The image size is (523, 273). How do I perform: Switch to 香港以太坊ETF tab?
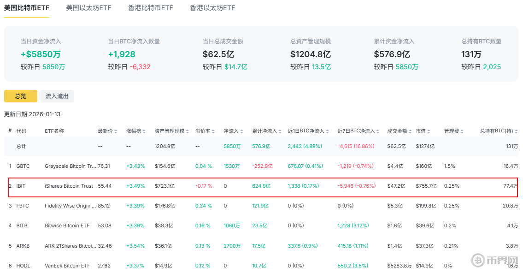[x=212, y=8]
